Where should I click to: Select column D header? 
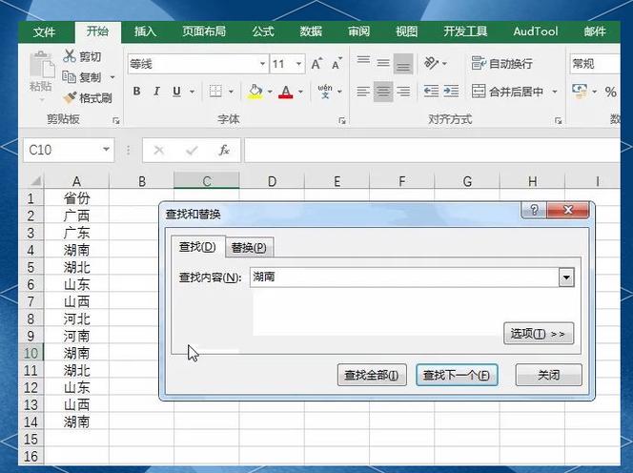[x=272, y=181]
